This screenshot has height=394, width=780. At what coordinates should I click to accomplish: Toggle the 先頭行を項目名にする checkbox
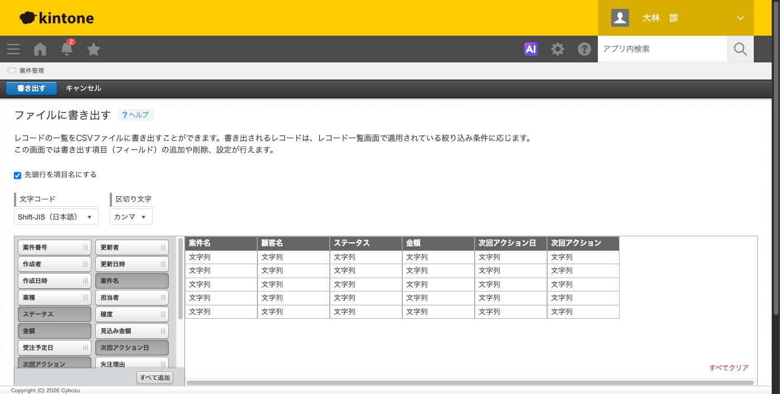pos(17,175)
